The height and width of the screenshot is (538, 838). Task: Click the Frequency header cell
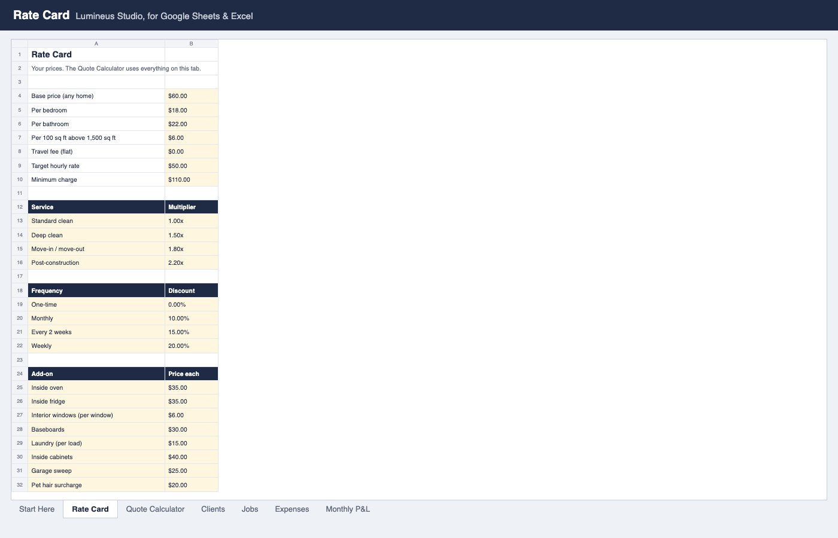[x=96, y=291]
